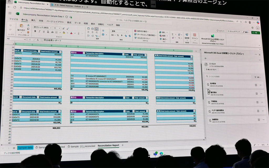Screen dimensions: 269x168
Task: Click the Format Painter icon in the clipboard group
Action: [x=28, y=32]
